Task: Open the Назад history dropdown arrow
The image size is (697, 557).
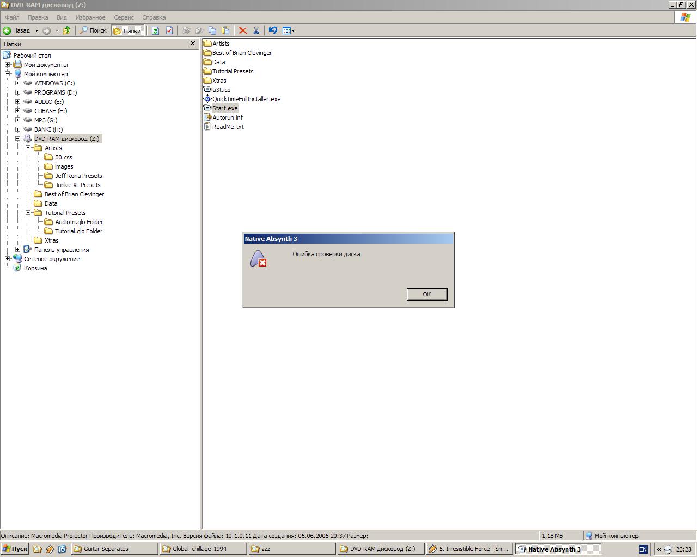Action: click(36, 30)
